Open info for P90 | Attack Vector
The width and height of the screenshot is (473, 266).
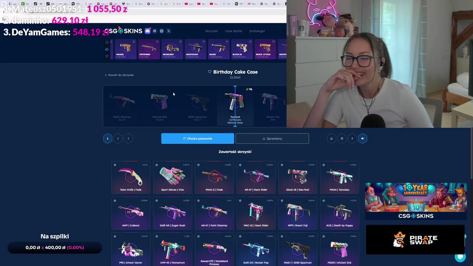(x=115, y=236)
